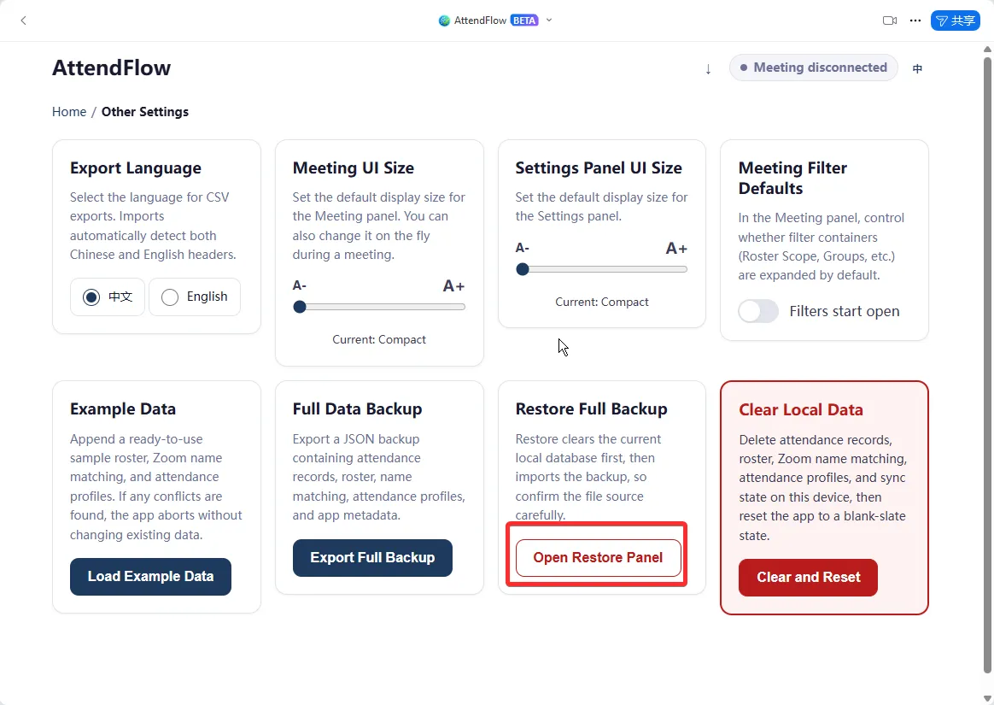Select the 中文 export language option
This screenshot has height=705, width=994.
tap(108, 297)
